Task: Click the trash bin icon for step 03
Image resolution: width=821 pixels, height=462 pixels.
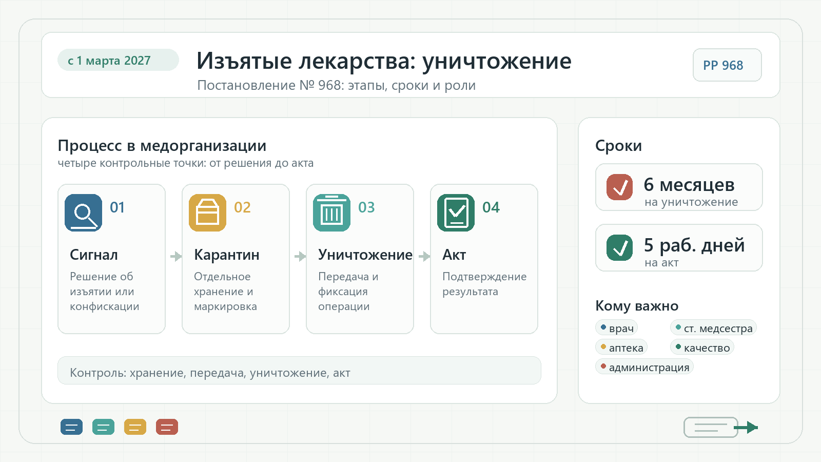Action: (331, 213)
